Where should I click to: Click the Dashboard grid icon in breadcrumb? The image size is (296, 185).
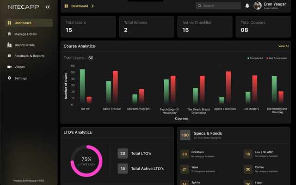tap(66, 6)
